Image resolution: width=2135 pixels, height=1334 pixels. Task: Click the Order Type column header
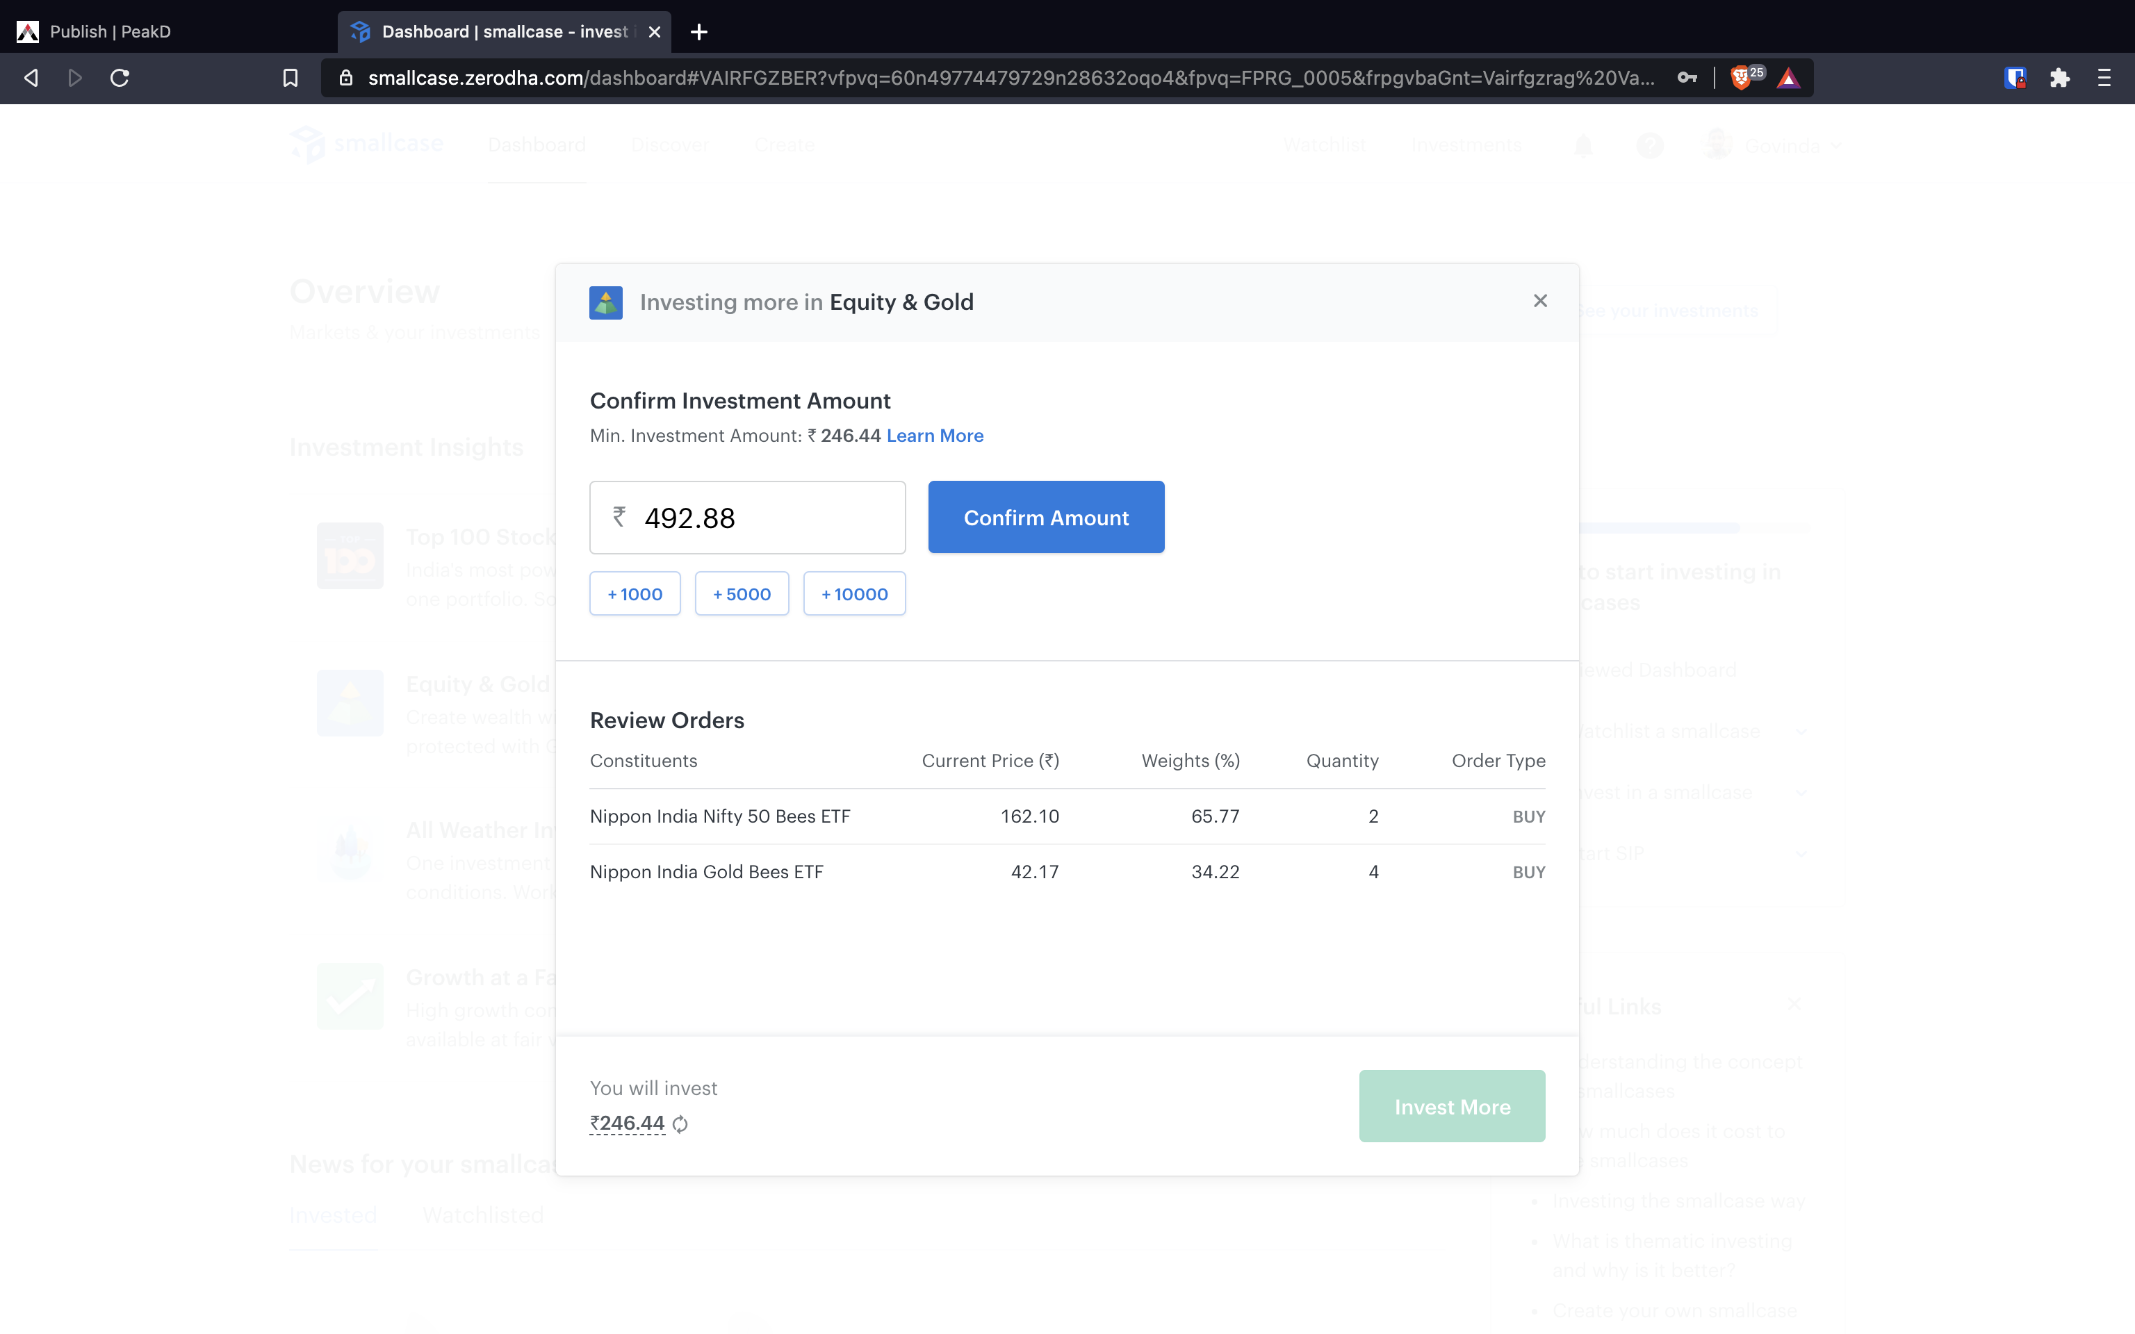coord(1498,761)
